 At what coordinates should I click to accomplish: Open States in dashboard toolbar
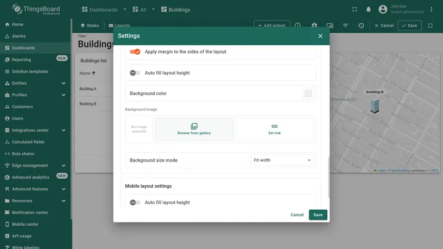(x=90, y=25)
